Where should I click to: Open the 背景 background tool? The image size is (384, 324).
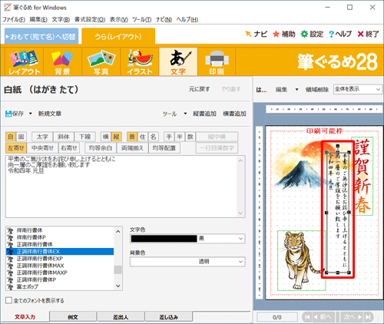pos(62,61)
